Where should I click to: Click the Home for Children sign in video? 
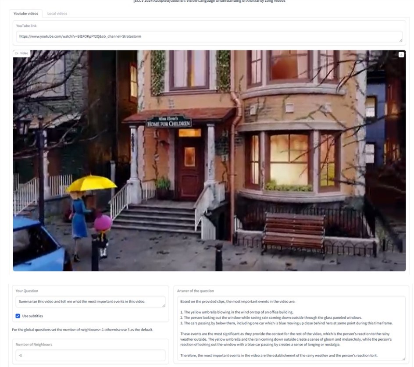tap(169, 121)
